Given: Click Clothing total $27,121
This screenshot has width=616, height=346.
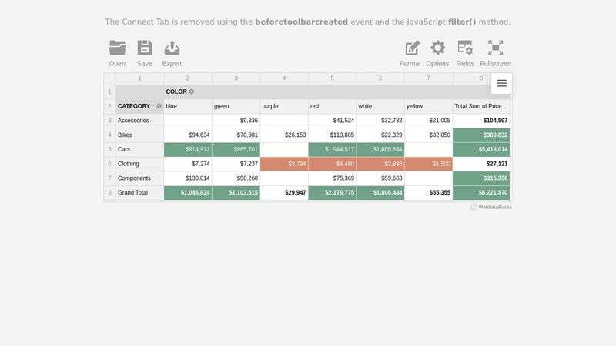Looking at the screenshot, I should click(481, 164).
